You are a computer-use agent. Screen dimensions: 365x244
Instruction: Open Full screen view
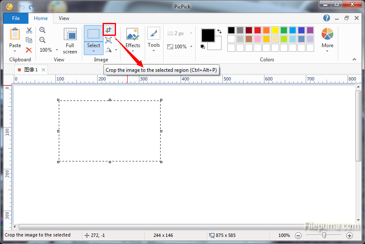[x=70, y=41]
